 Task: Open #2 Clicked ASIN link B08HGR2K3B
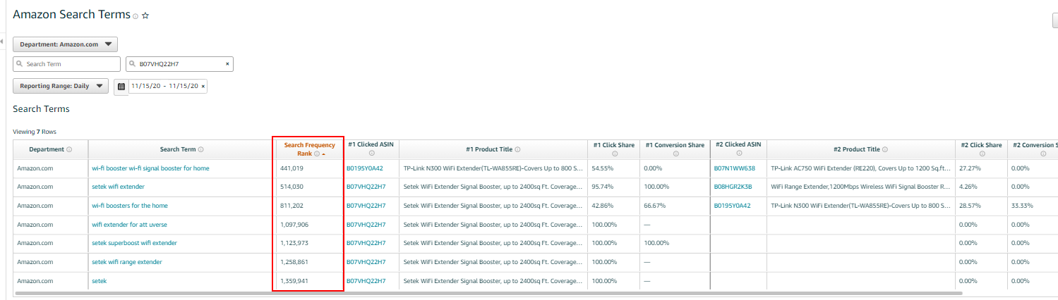pos(733,187)
